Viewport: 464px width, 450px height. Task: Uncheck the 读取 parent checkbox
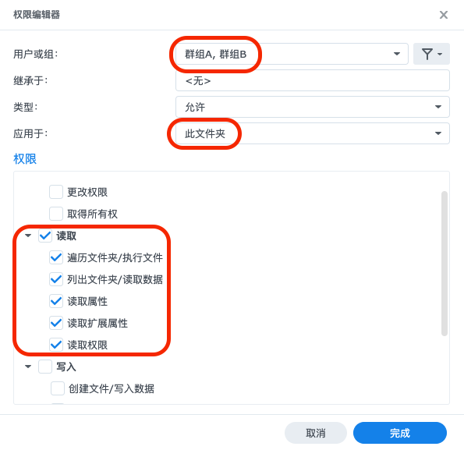click(x=45, y=236)
